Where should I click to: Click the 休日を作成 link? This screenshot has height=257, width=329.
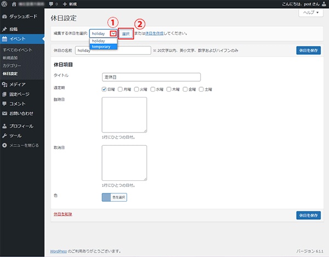[154, 33]
